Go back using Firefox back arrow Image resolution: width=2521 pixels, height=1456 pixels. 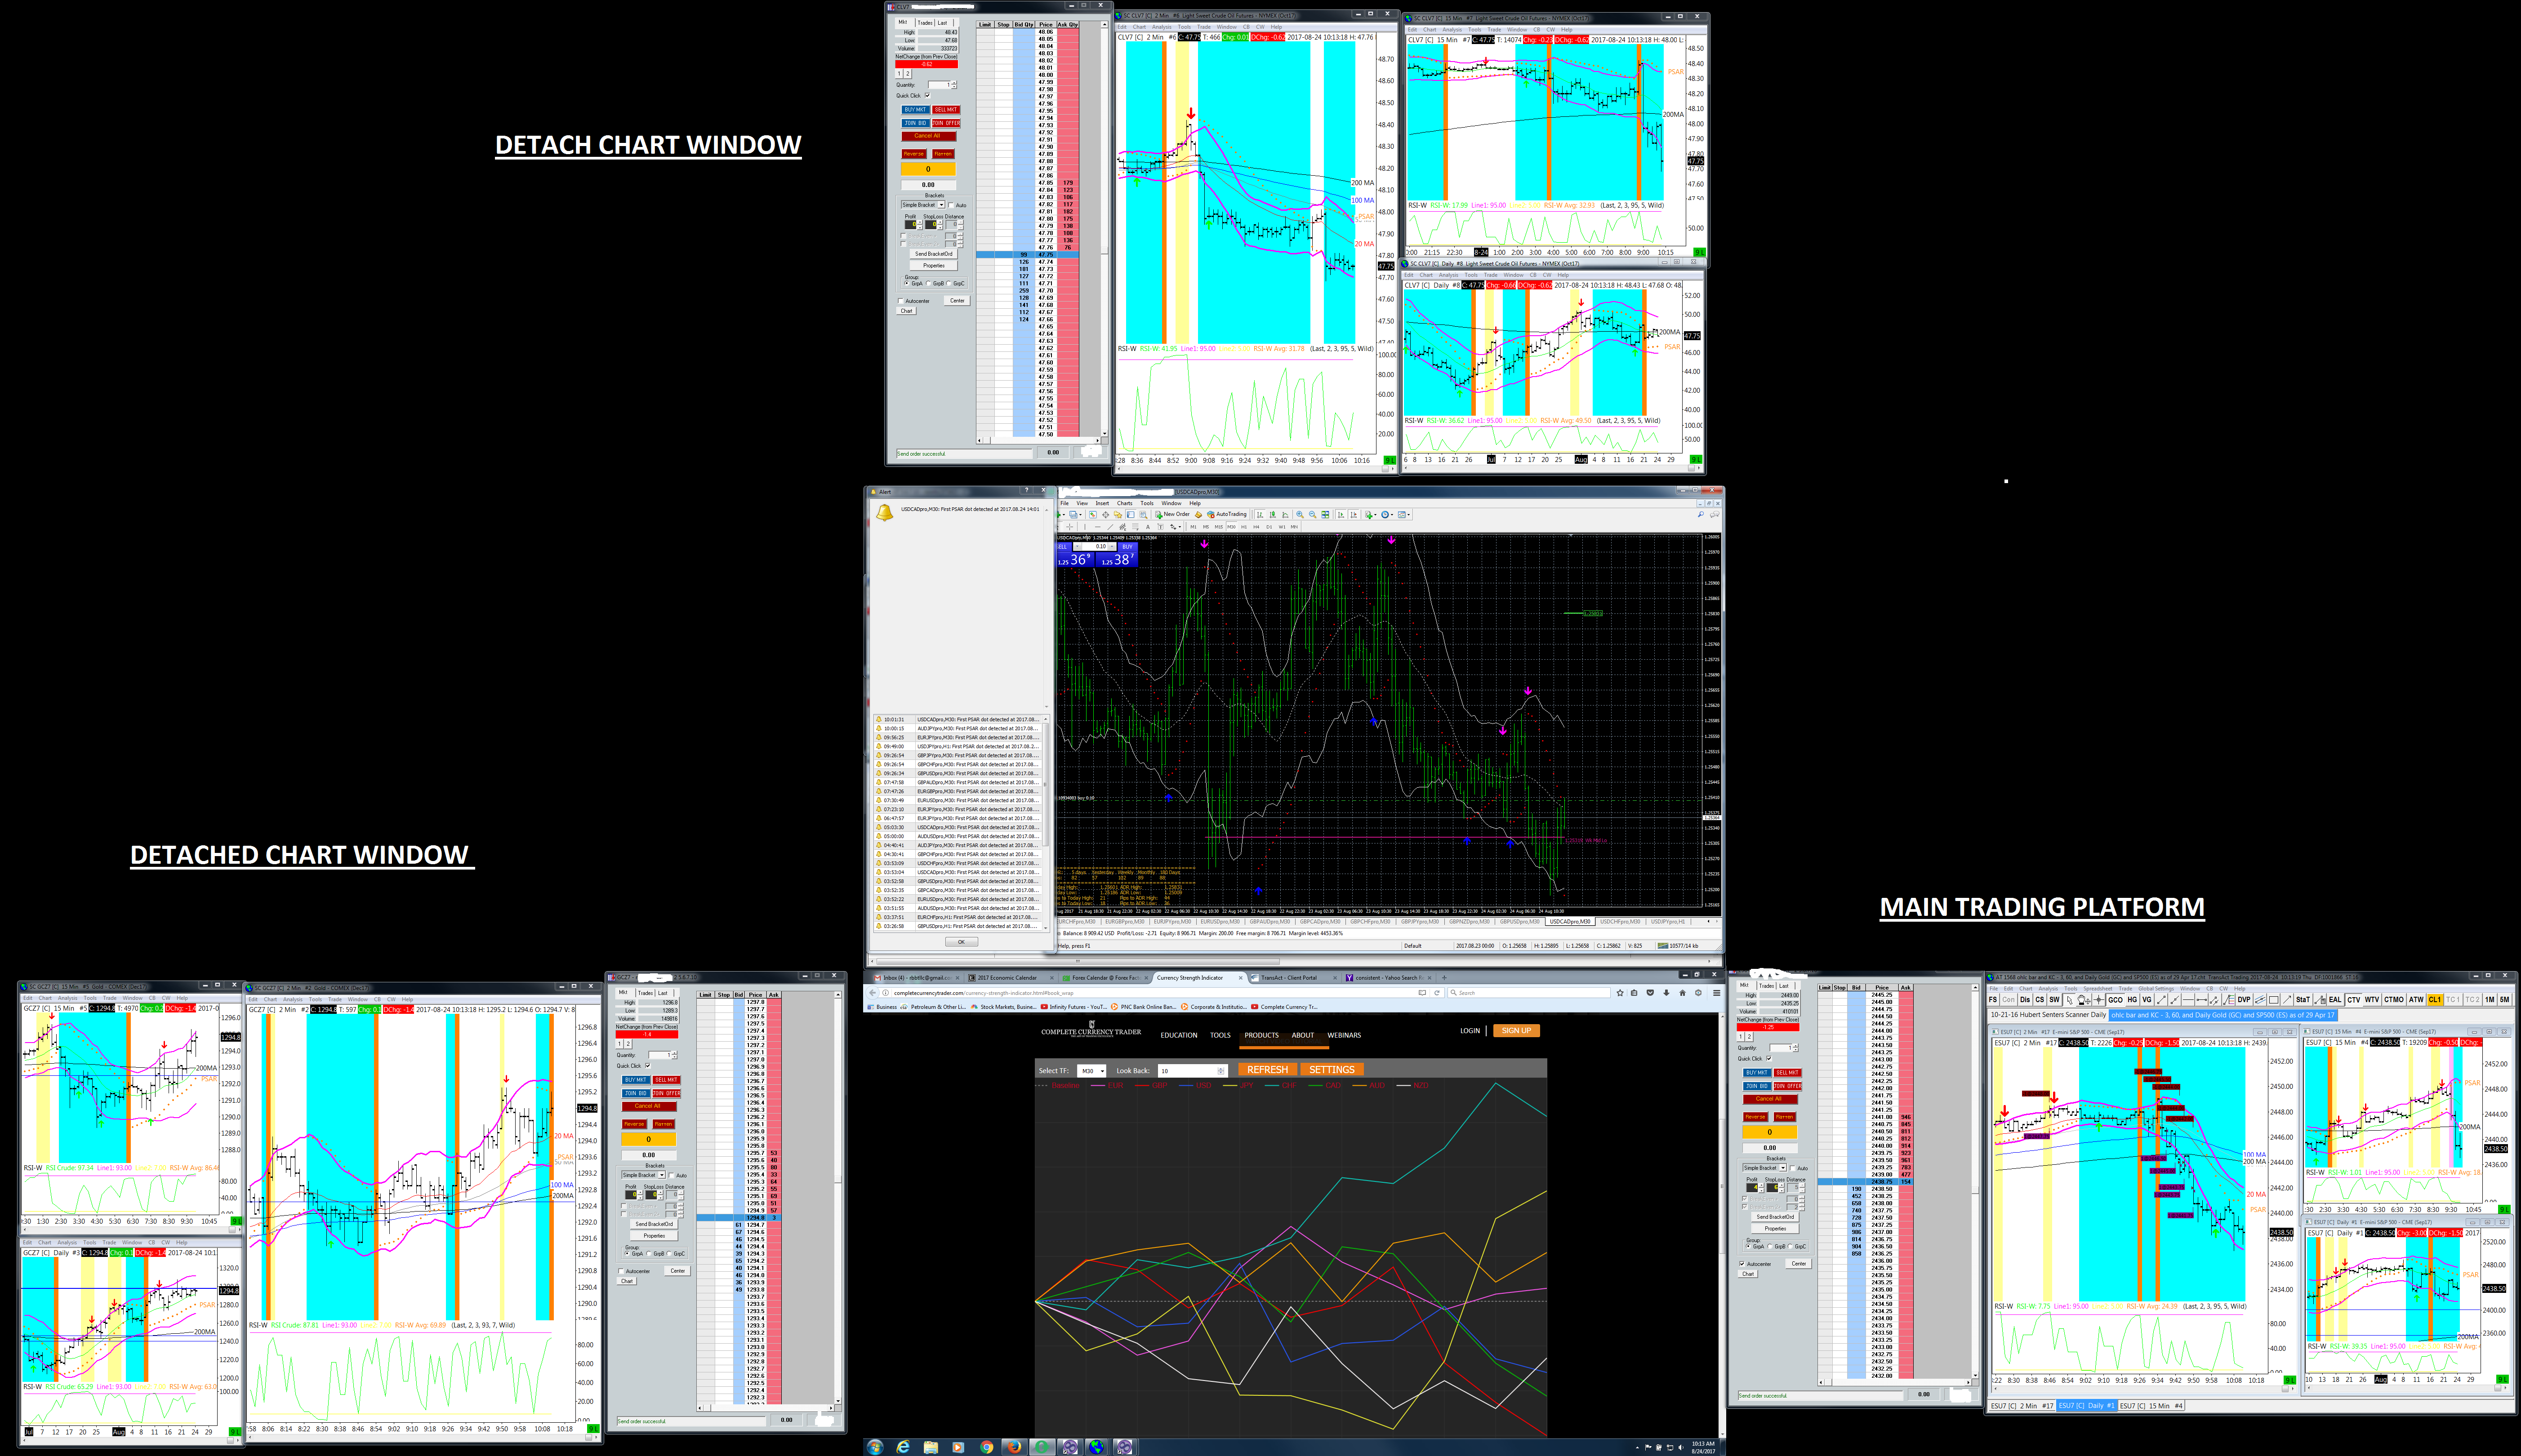pos(874,993)
